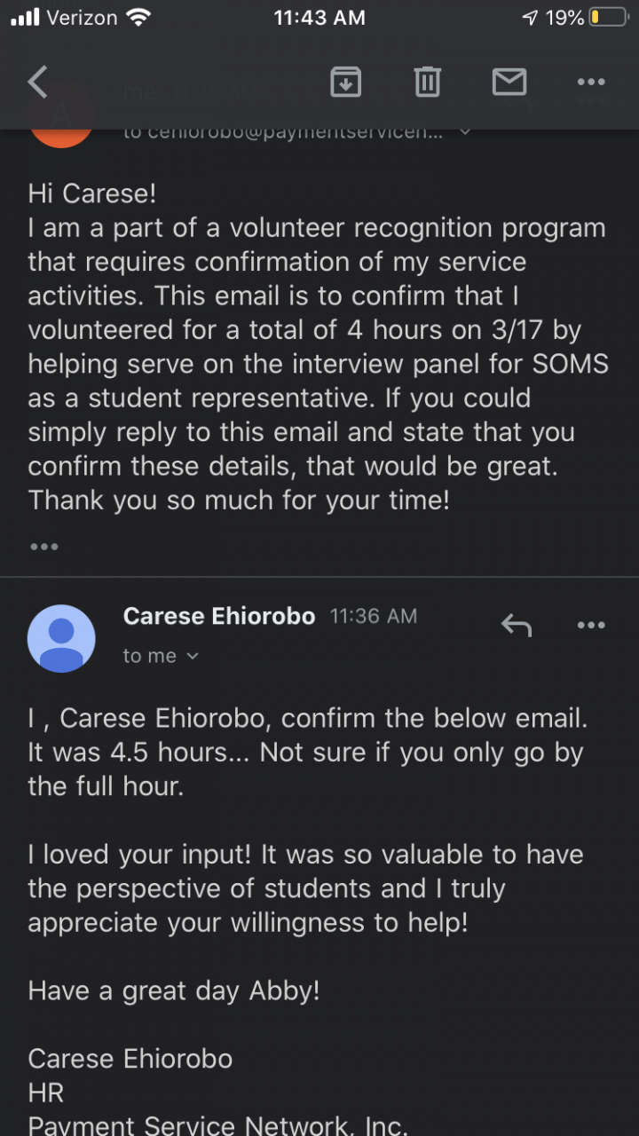Tap the "Have a great day Abby!" line

(174, 990)
